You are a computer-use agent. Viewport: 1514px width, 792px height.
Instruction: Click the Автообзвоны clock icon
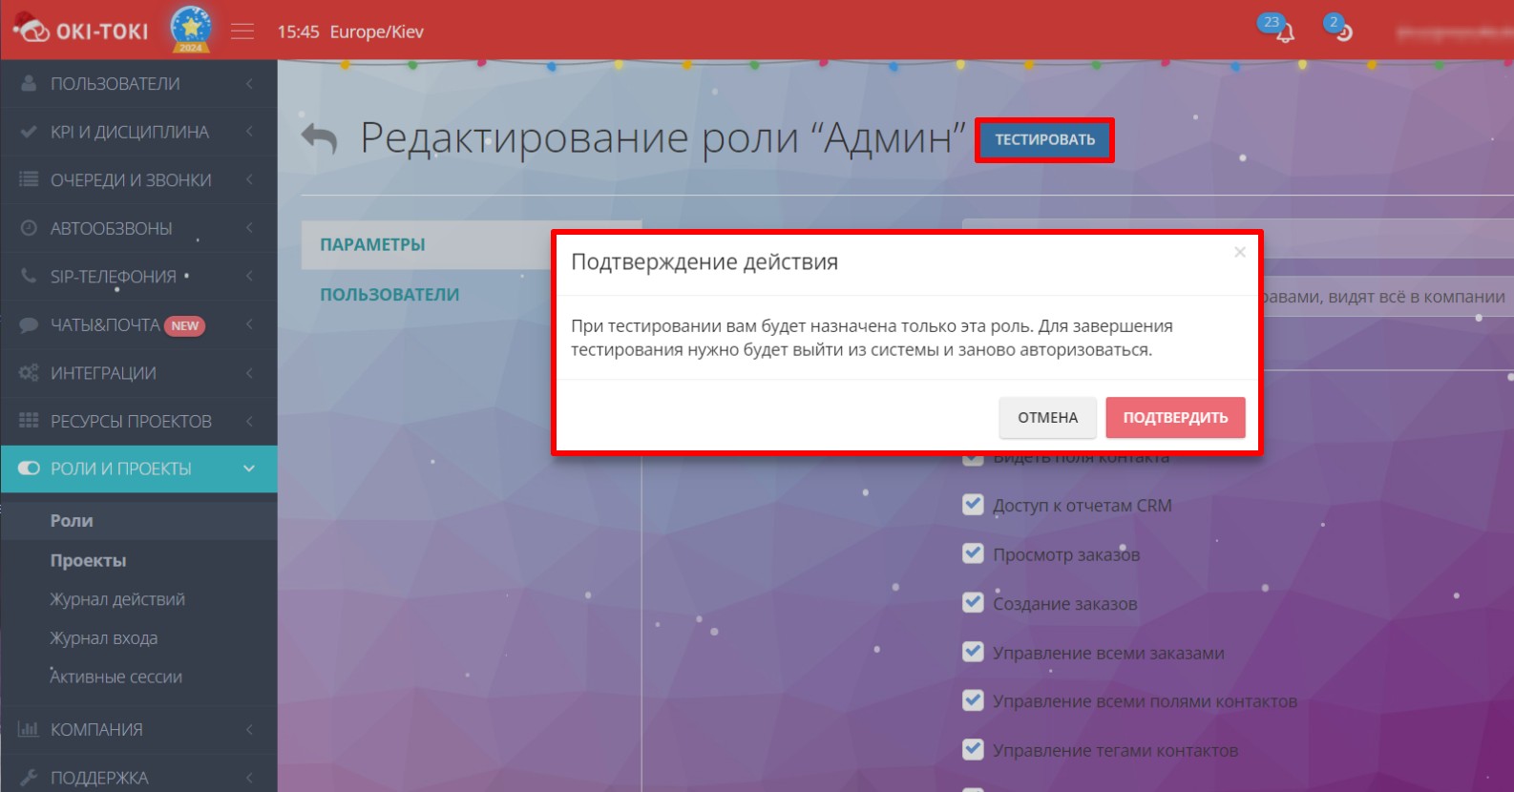29,228
